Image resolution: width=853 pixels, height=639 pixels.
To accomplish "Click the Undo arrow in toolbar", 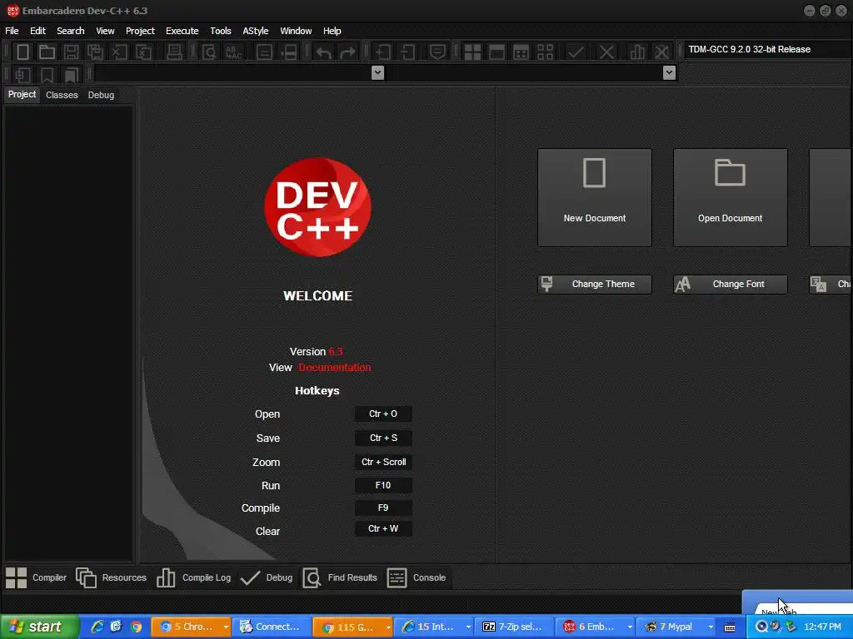I will (x=324, y=52).
